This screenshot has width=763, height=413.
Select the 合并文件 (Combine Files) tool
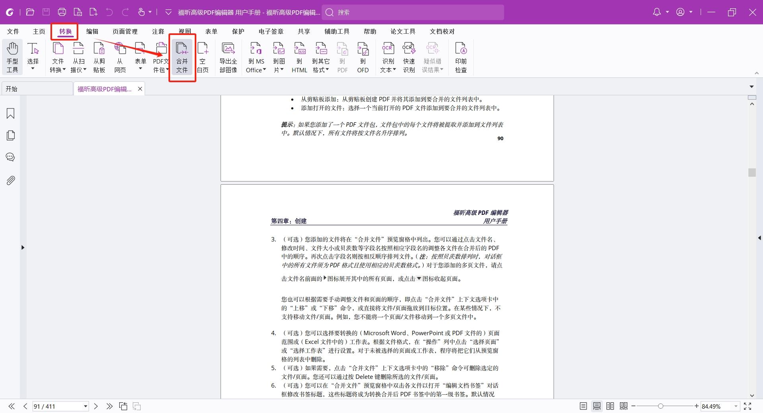click(182, 57)
